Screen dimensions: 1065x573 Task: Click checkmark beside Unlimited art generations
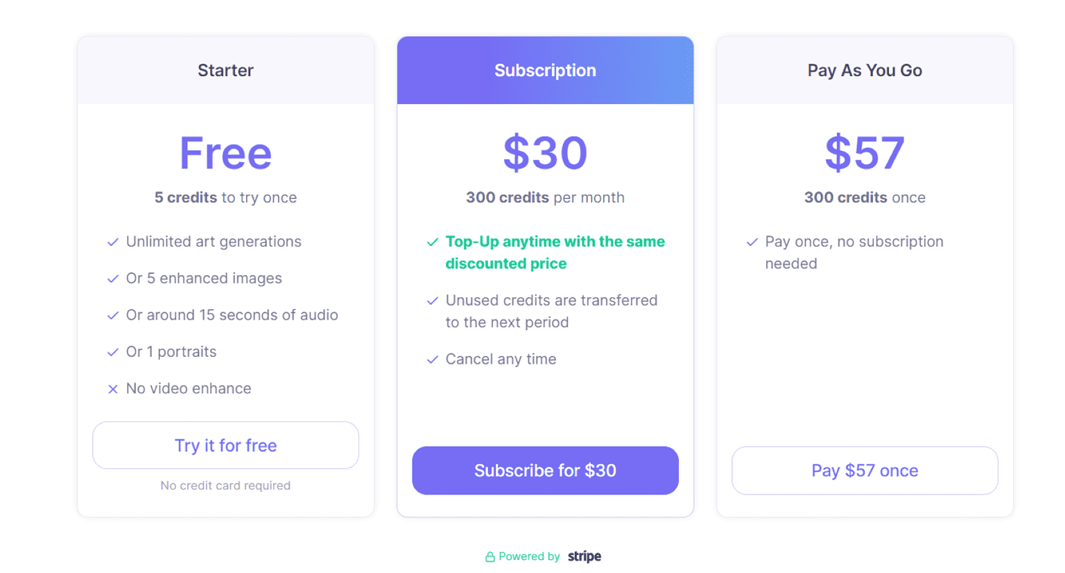pos(113,243)
